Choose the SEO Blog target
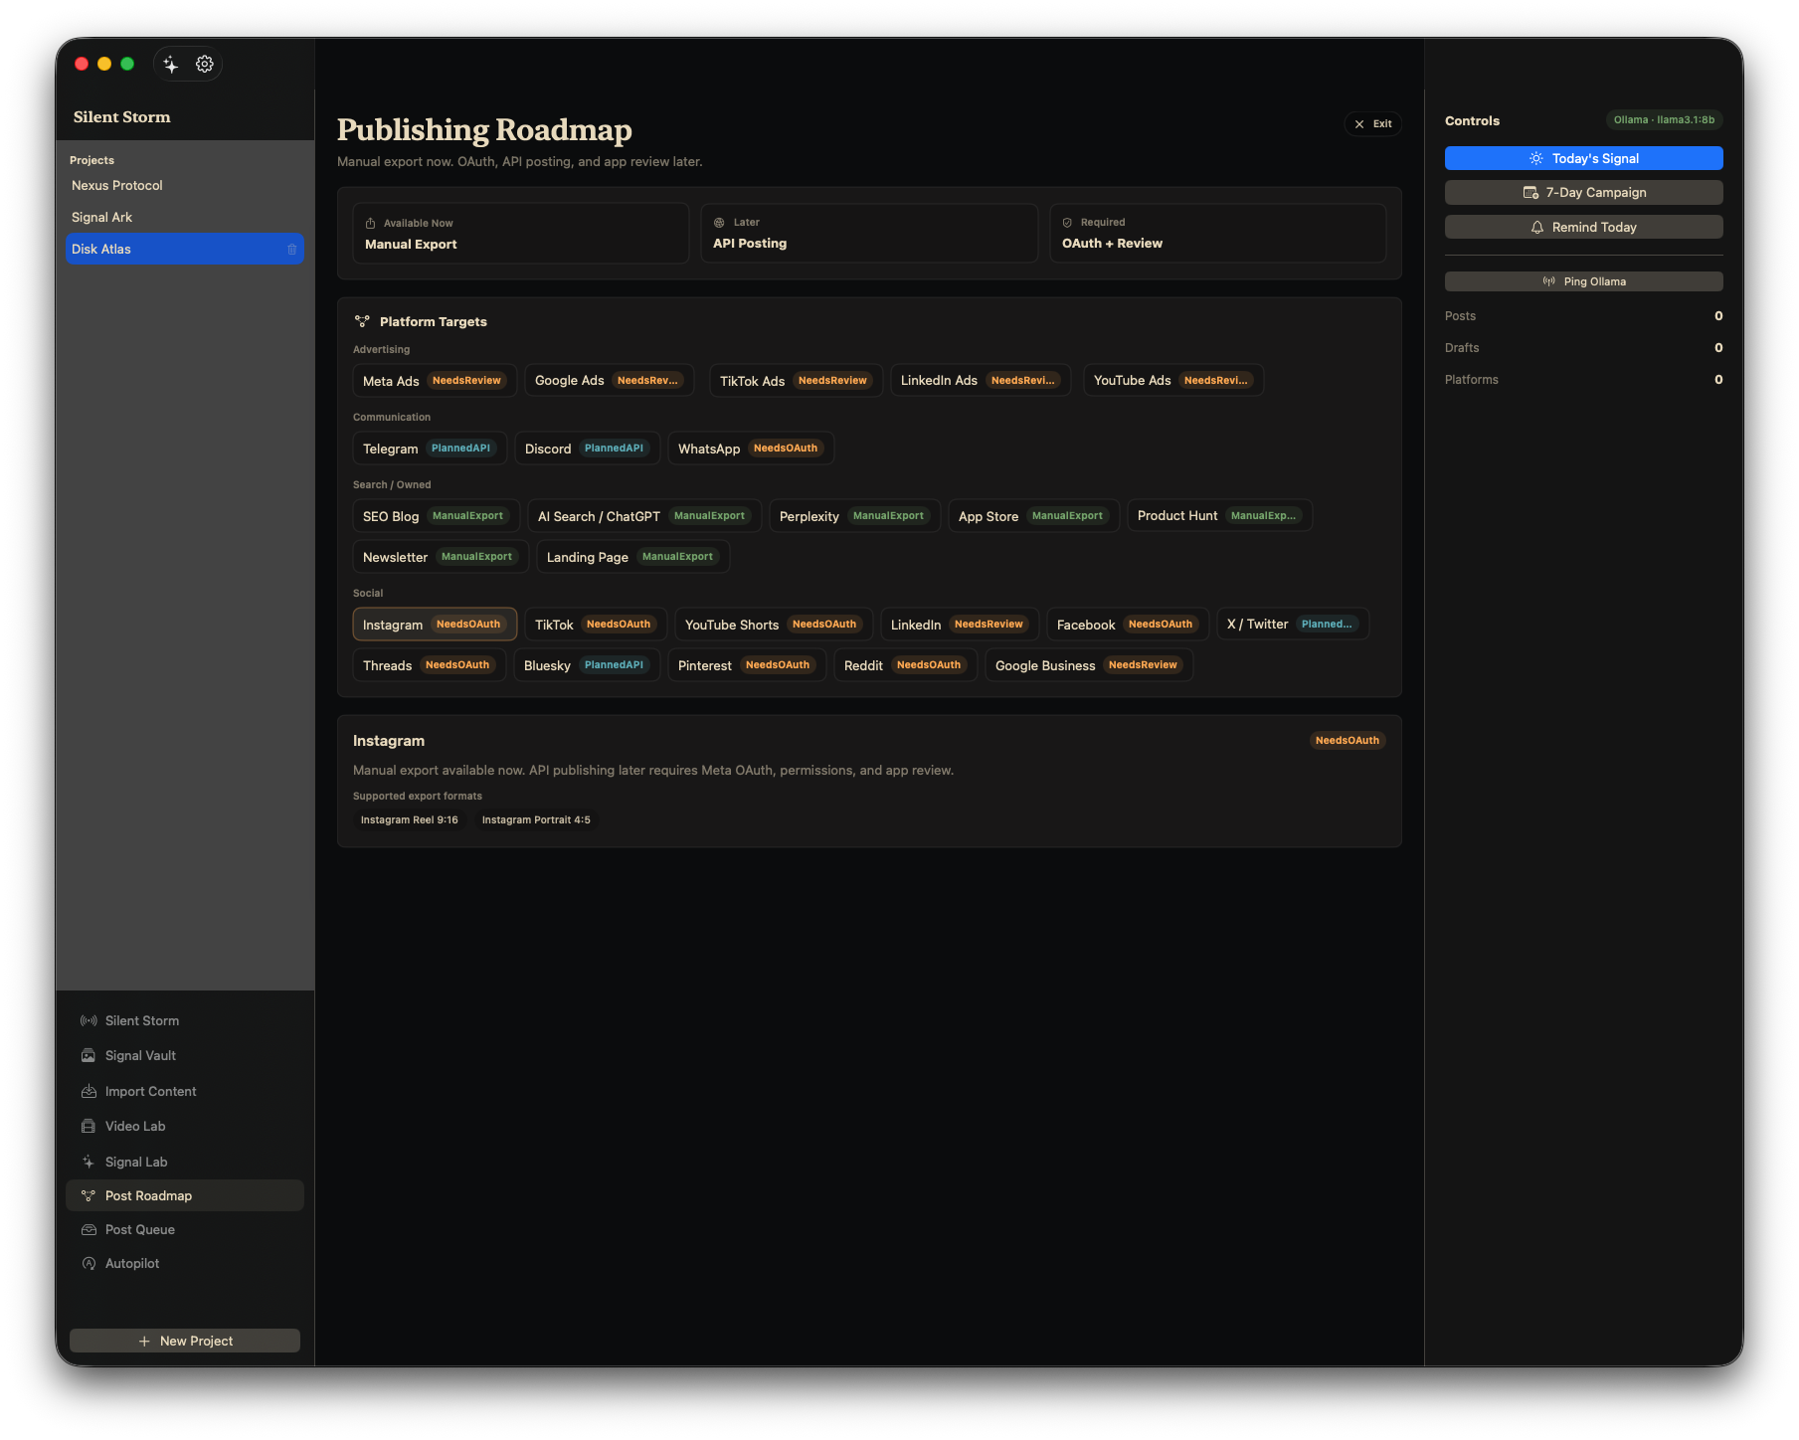The width and height of the screenshot is (1799, 1440). click(x=436, y=516)
